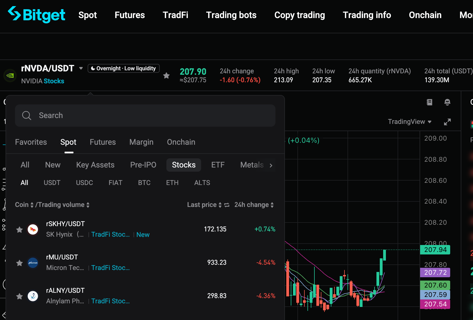Favorite the rMU/USDT pair
This screenshot has width=473, height=320.
[x=19, y=263]
